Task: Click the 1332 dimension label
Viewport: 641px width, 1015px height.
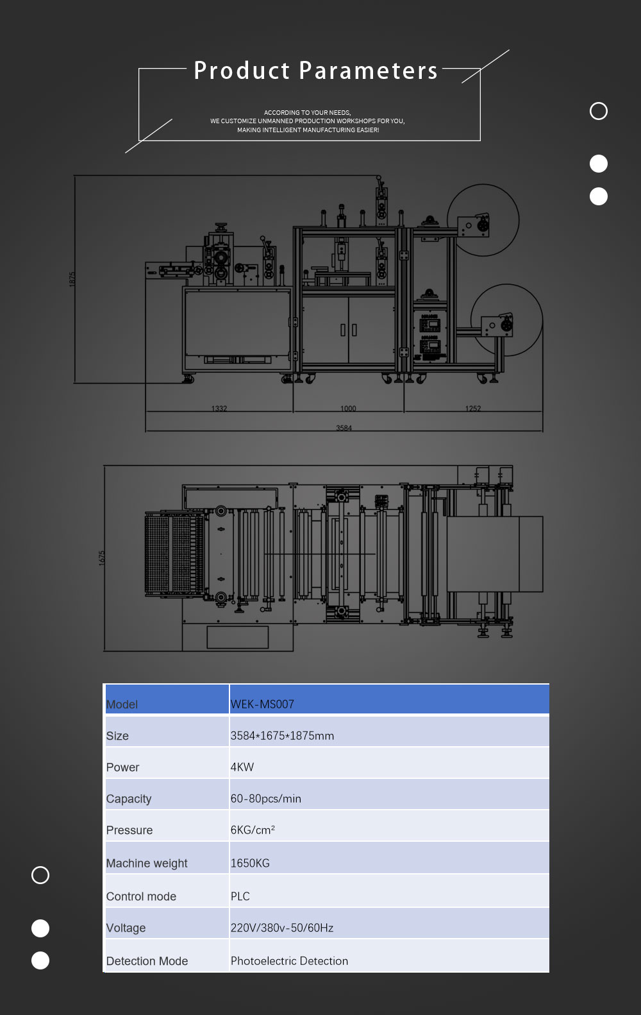Action: coord(219,409)
